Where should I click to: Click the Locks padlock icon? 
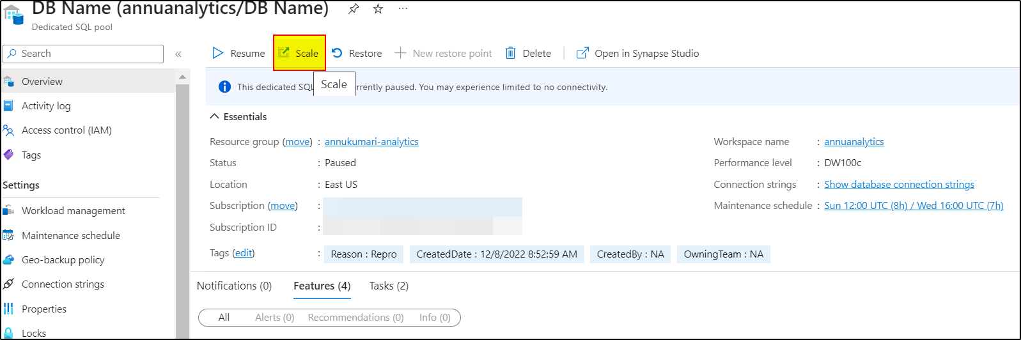click(8, 333)
